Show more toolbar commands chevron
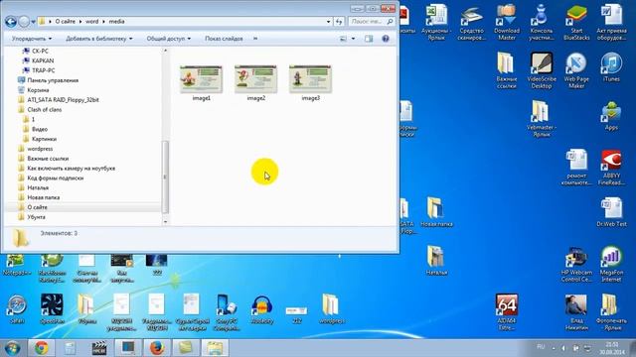The image size is (636, 357). [255, 39]
